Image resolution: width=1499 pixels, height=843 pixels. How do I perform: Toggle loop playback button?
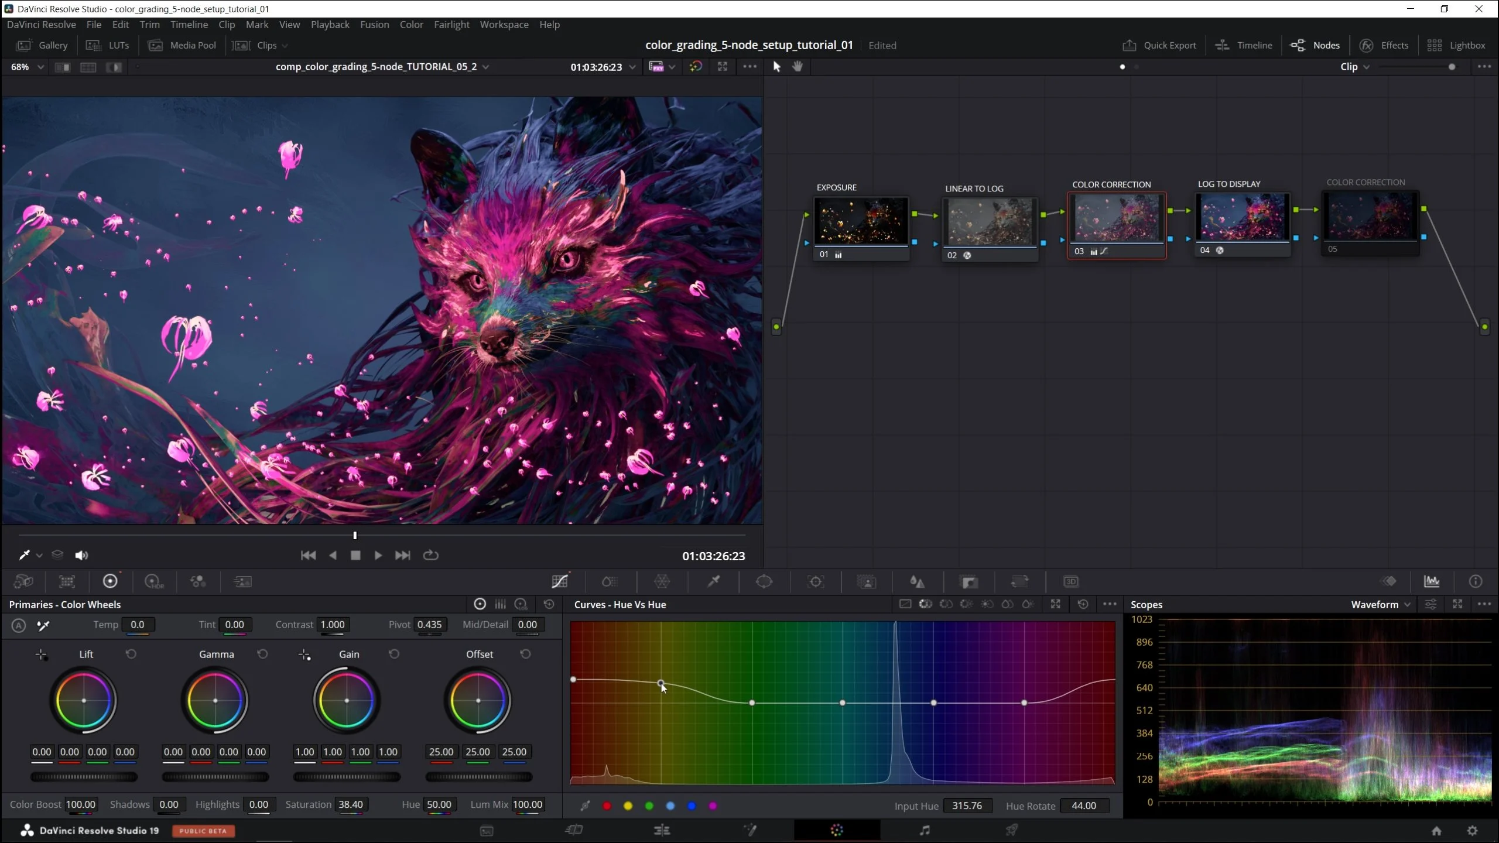430,555
